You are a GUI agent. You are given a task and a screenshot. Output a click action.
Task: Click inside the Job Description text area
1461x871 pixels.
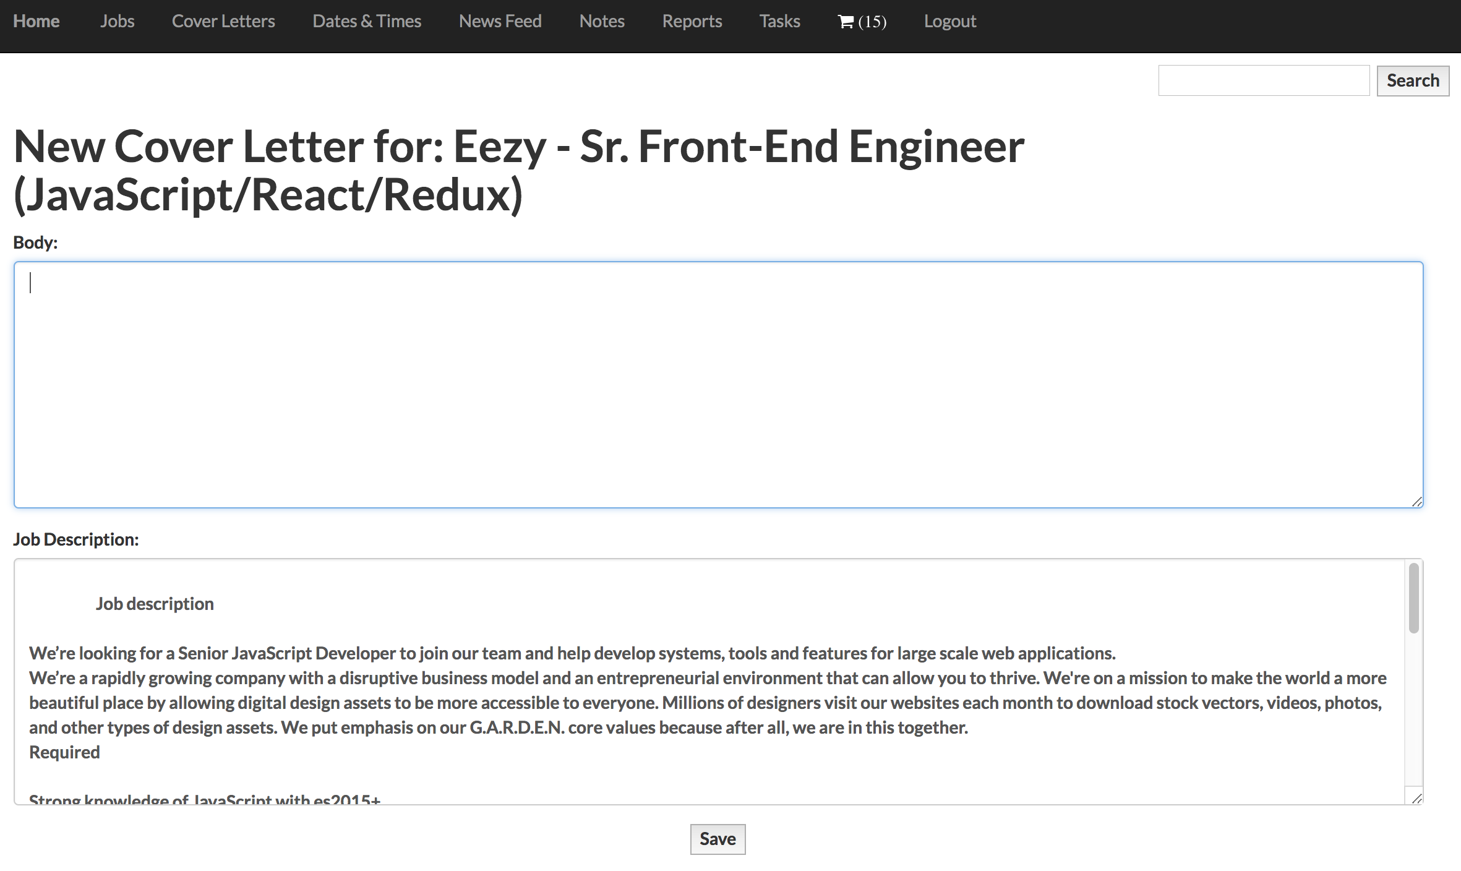[718, 682]
